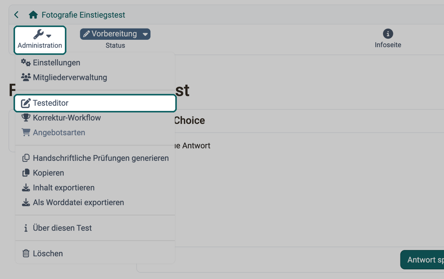Click the pencil-square icon beside Testeditor
Screen dimensions: 444x279
pyautogui.click(x=26, y=103)
